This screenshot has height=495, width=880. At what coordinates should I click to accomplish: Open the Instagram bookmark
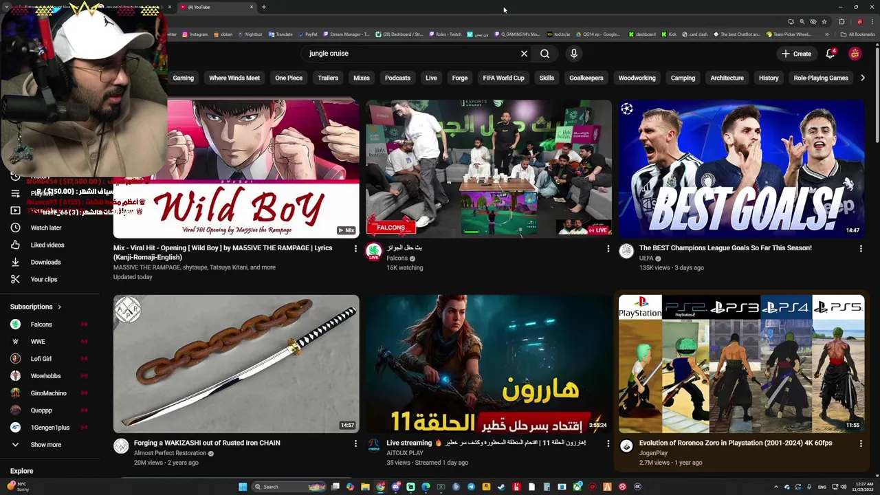point(195,34)
